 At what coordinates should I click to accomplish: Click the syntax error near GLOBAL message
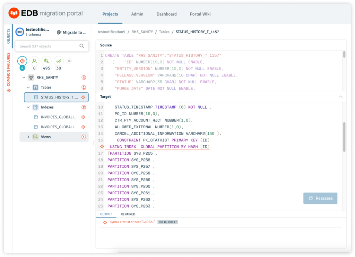click(133, 222)
